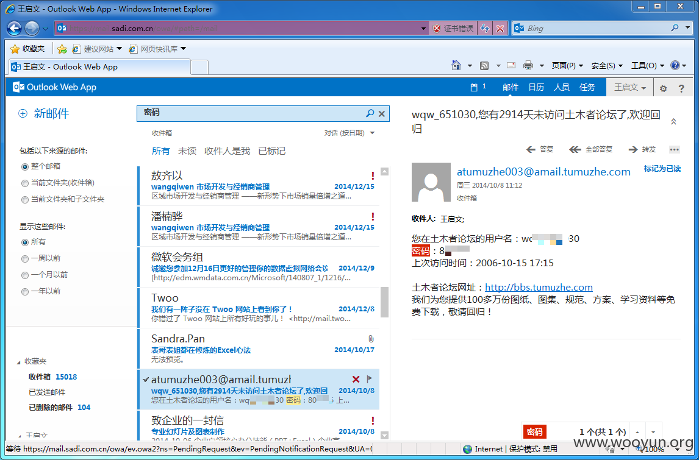The height and width of the screenshot is (460, 699).
Task: Switch to 任务 in the top navigation
Action: point(587,87)
